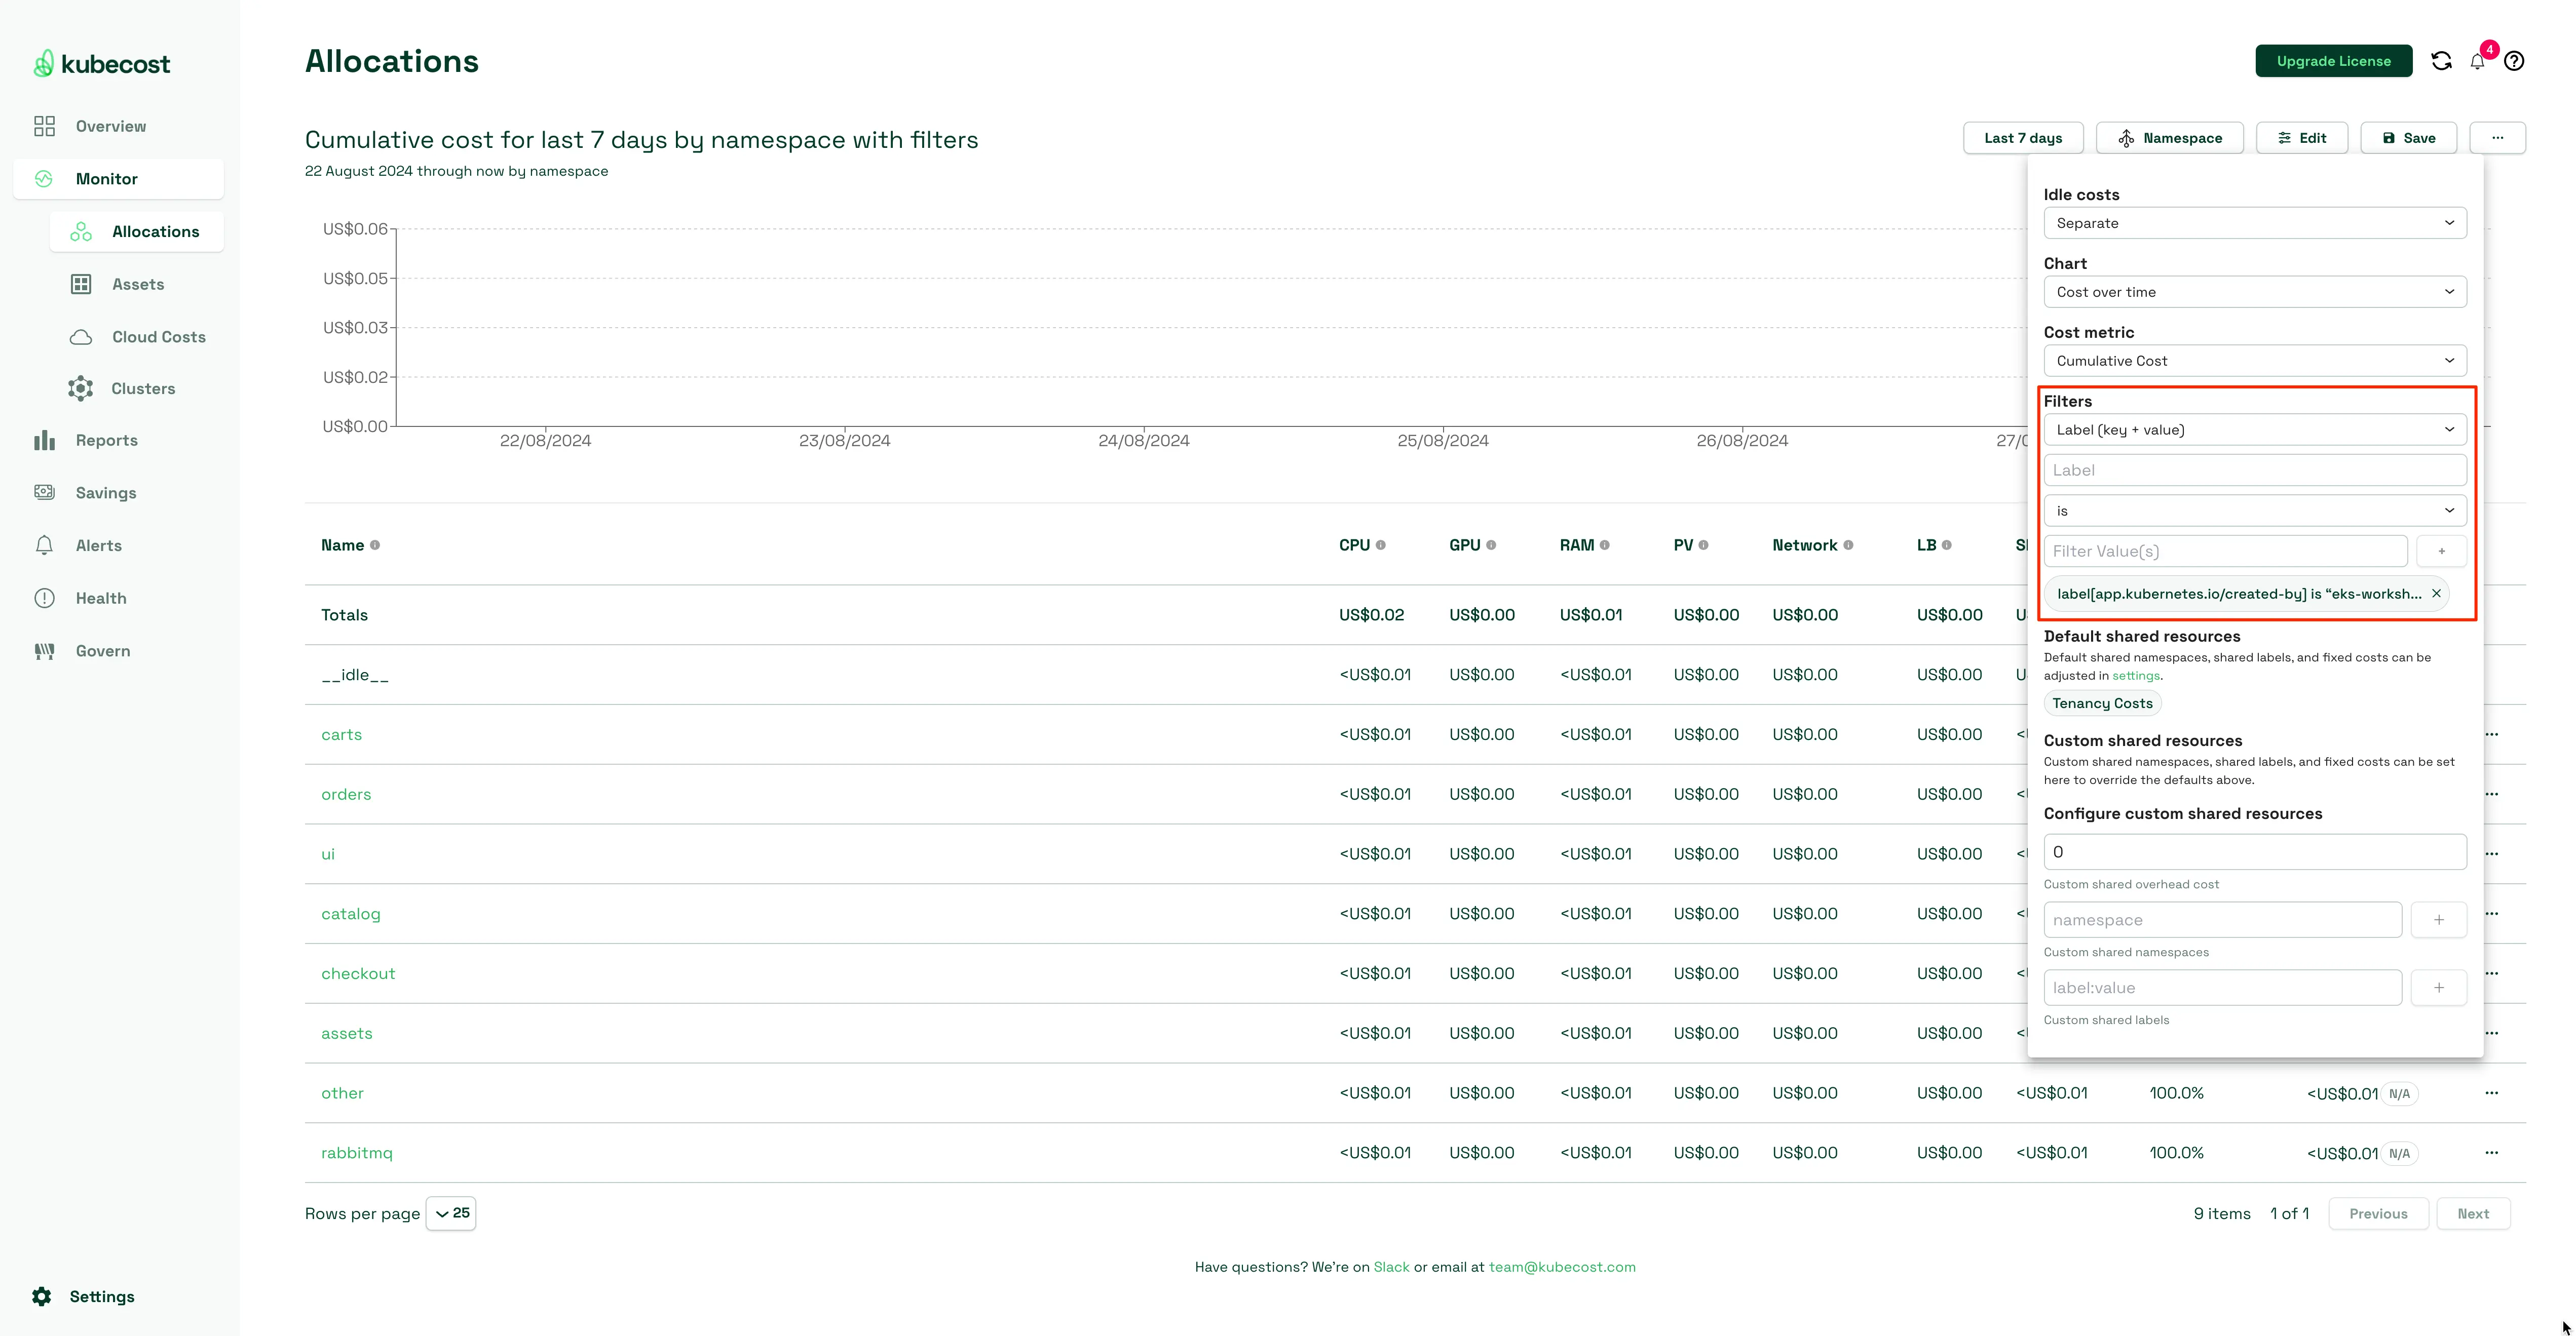Change Rows per page selector
The image size is (2576, 1336).
451,1213
